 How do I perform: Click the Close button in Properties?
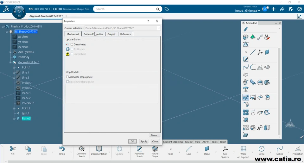(x=155, y=141)
